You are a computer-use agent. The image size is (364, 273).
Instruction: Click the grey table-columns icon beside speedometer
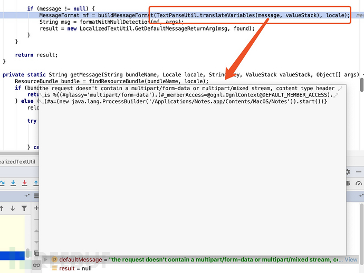click(x=348, y=183)
